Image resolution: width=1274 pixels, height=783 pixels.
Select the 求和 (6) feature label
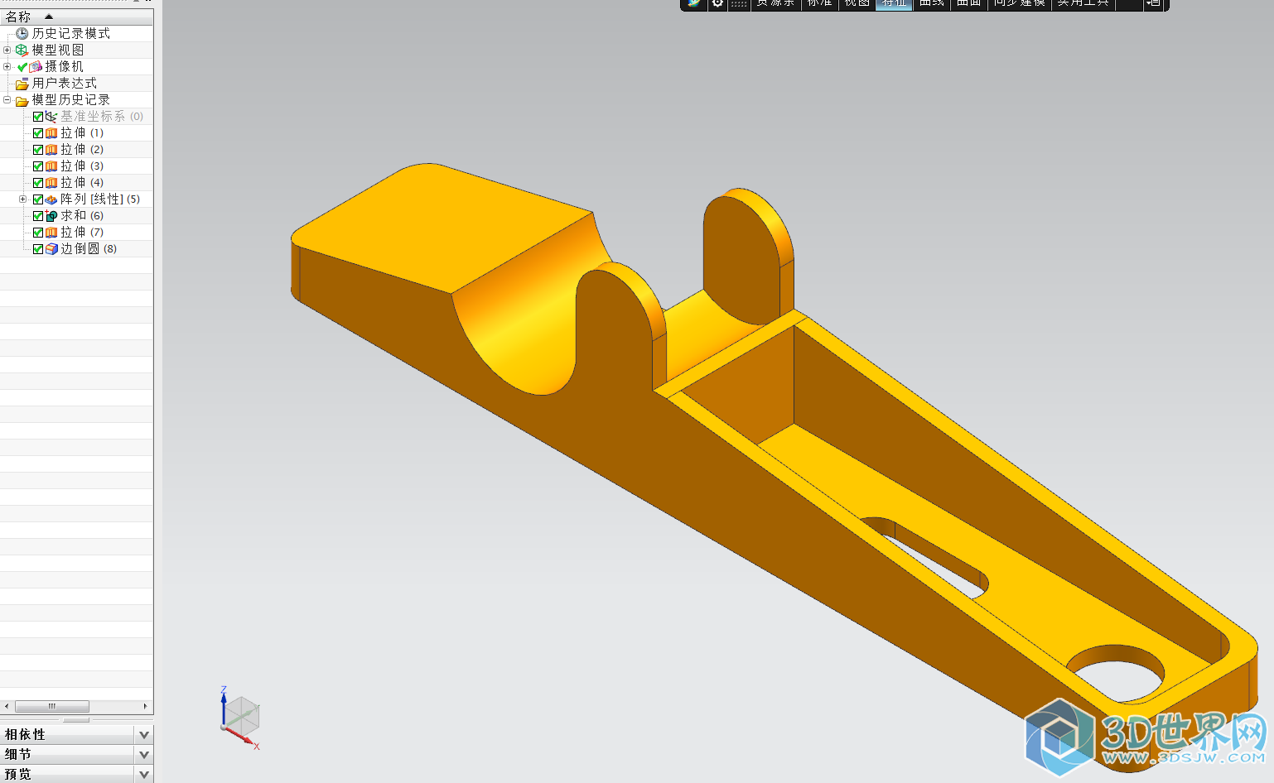pos(82,216)
